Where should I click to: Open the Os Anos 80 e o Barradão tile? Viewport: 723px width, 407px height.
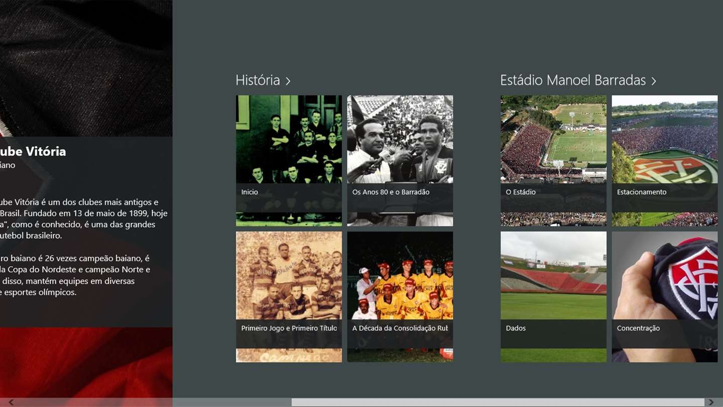[400, 161]
